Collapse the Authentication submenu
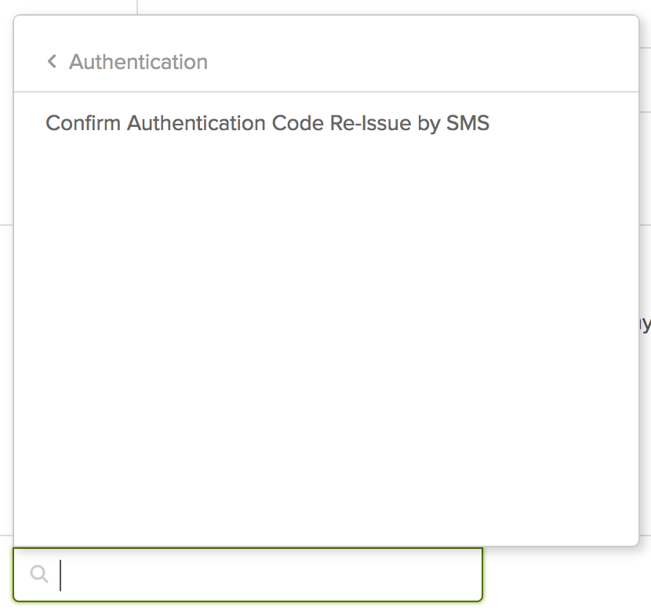This screenshot has height=610, width=651. [52, 61]
